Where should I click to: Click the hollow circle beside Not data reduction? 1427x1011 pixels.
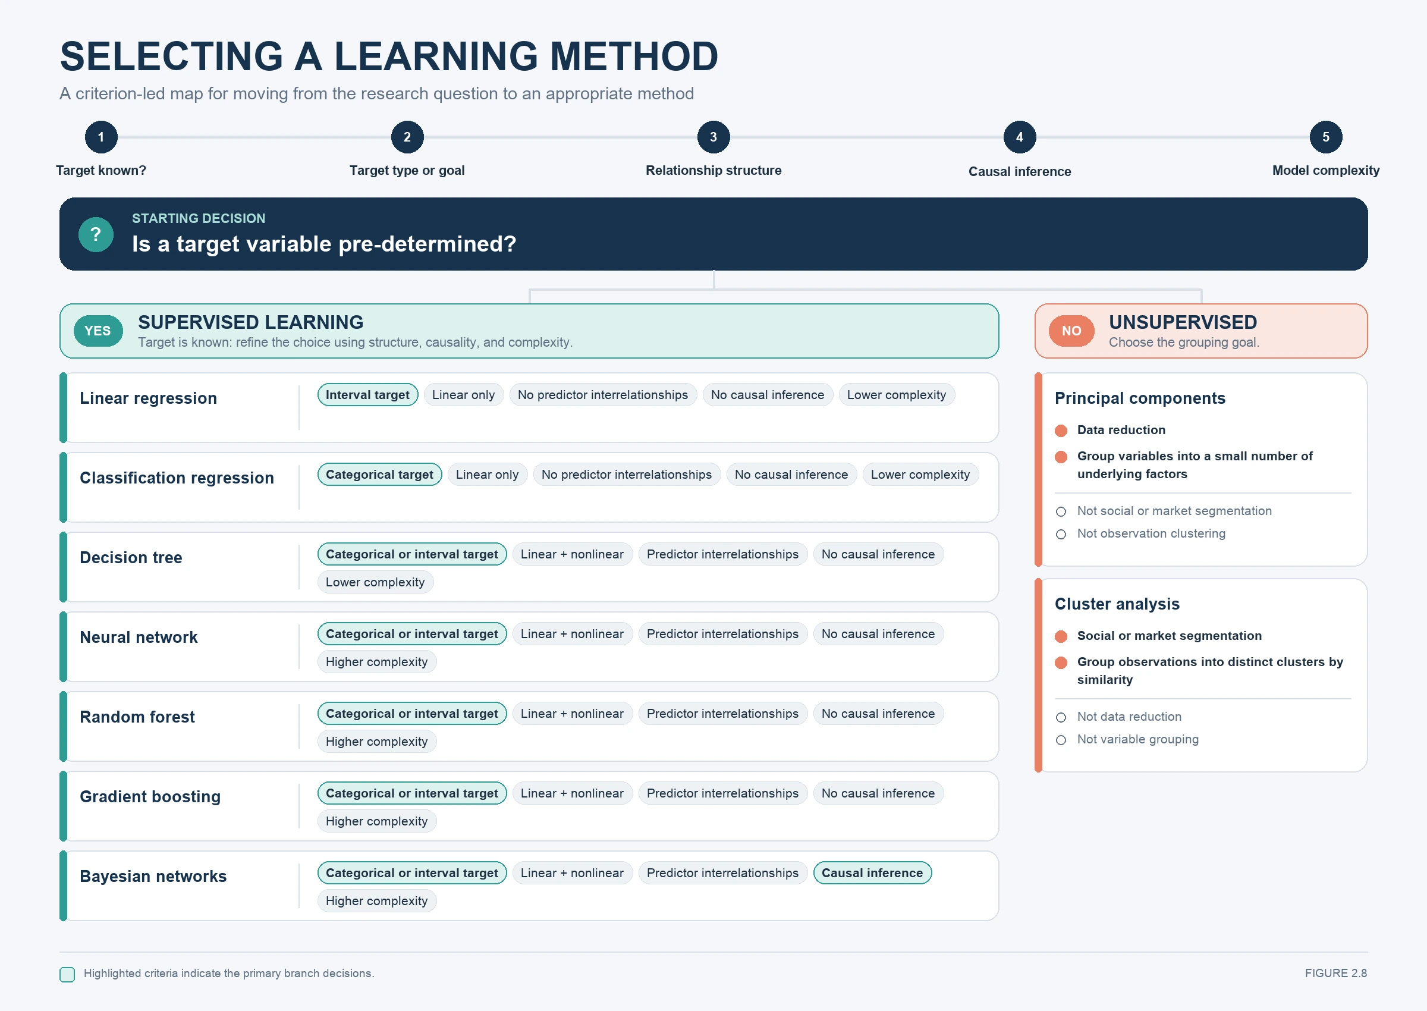tap(1061, 717)
